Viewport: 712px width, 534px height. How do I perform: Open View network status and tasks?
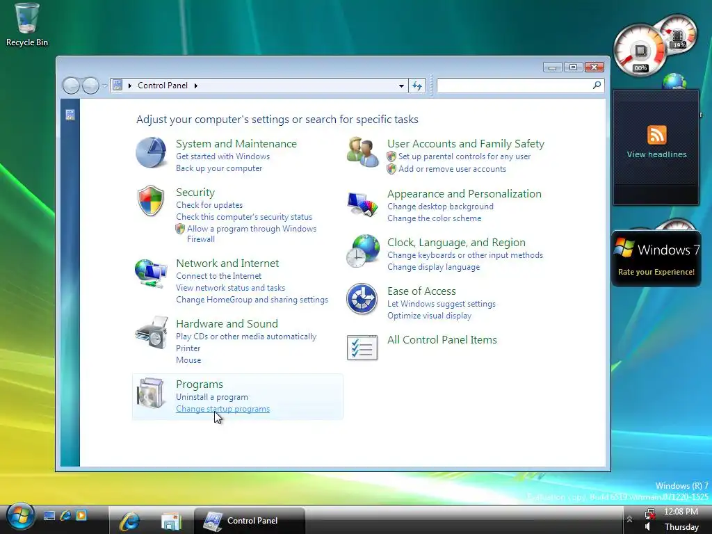click(x=231, y=287)
